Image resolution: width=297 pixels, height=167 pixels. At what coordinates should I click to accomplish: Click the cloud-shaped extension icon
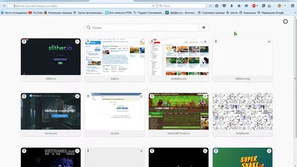tap(269, 6)
